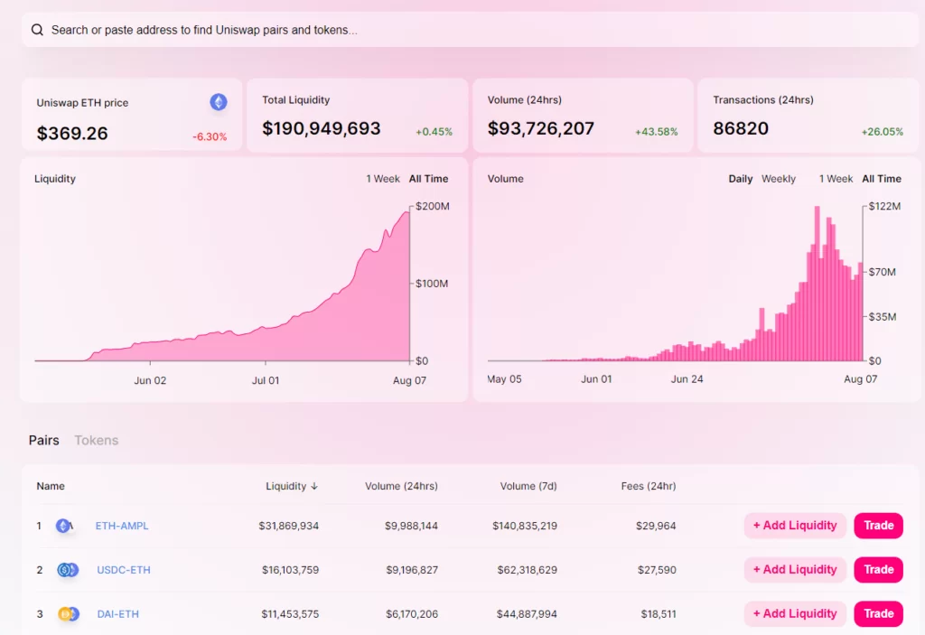Select Weekly view on Volume chart
925x635 pixels.
coord(778,179)
